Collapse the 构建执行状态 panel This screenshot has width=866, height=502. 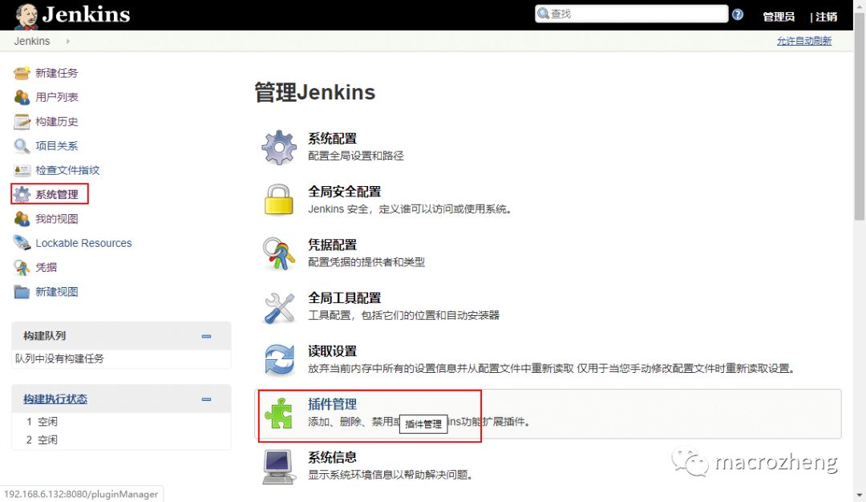tap(206, 399)
